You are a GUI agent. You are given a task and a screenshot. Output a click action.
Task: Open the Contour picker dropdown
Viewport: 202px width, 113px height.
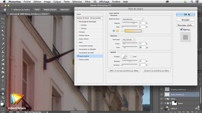click(x=127, y=56)
